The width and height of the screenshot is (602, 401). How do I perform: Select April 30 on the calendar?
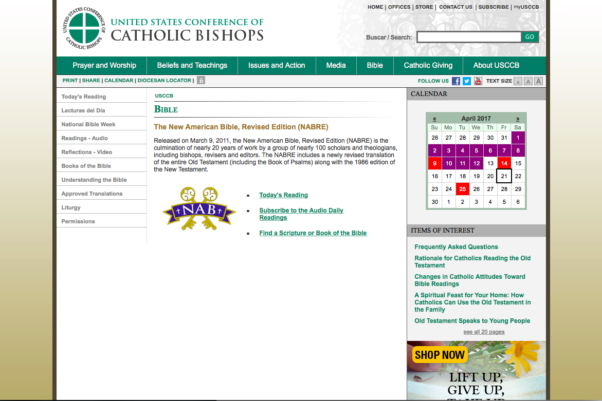pyautogui.click(x=434, y=202)
